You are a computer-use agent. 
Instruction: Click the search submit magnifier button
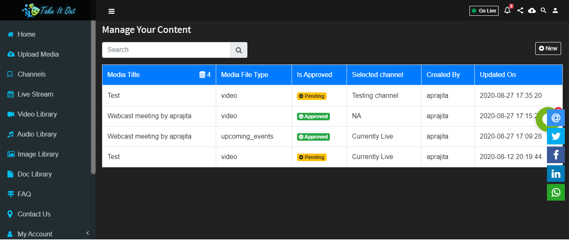[x=239, y=50]
